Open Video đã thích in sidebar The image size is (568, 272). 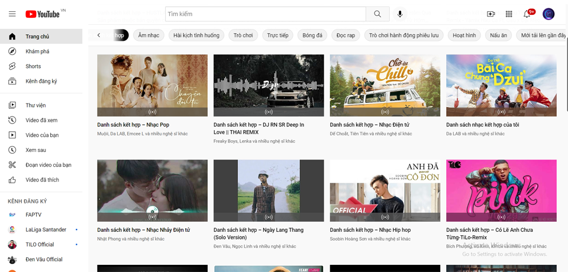click(41, 179)
